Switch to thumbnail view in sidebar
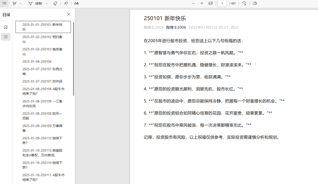318x184 pixels. click(x=6, y=27)
